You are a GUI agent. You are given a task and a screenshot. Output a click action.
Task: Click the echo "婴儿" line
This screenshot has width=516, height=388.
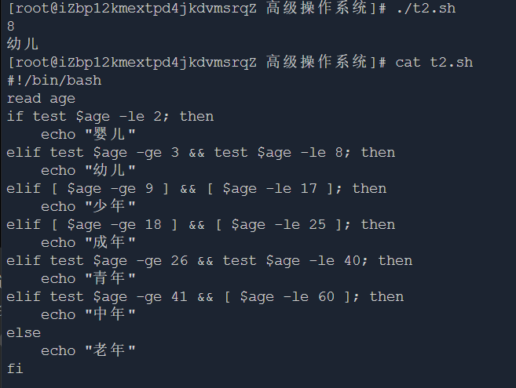point(89,134)
